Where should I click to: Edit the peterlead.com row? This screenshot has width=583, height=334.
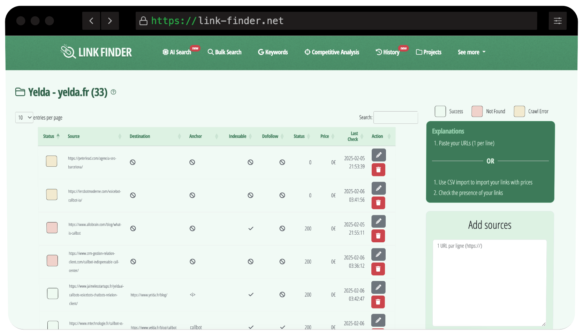click(379, 155)
